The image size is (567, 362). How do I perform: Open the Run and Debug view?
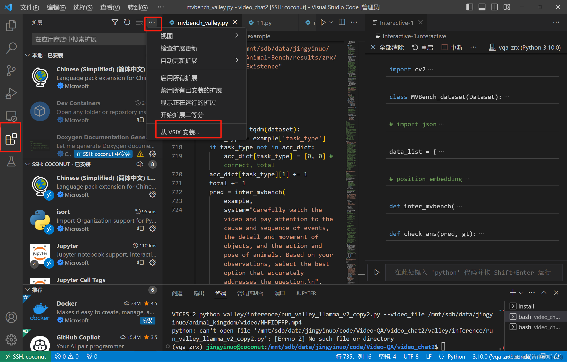(11, 93)
